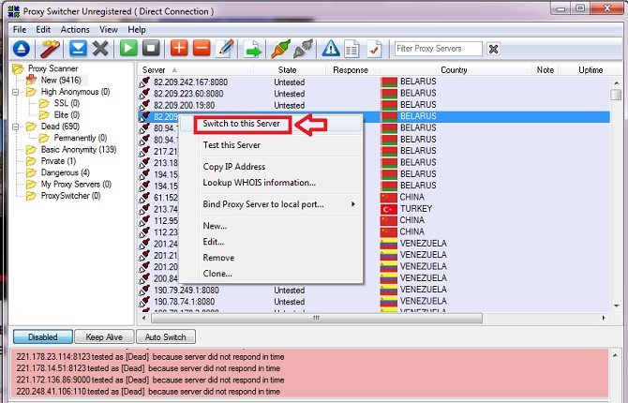Click the red plus add-server icon
This screenshot has height=403, width=628.
click(x=178, y=49)
